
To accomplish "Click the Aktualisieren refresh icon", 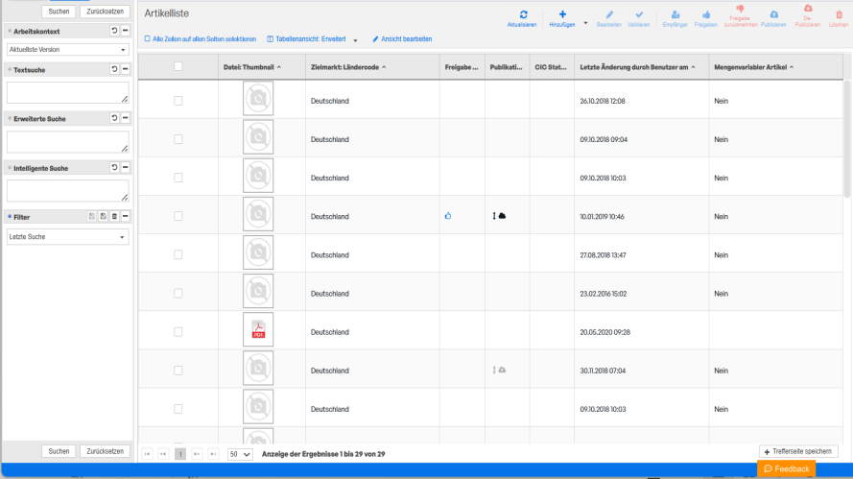I will pos(523,14).
